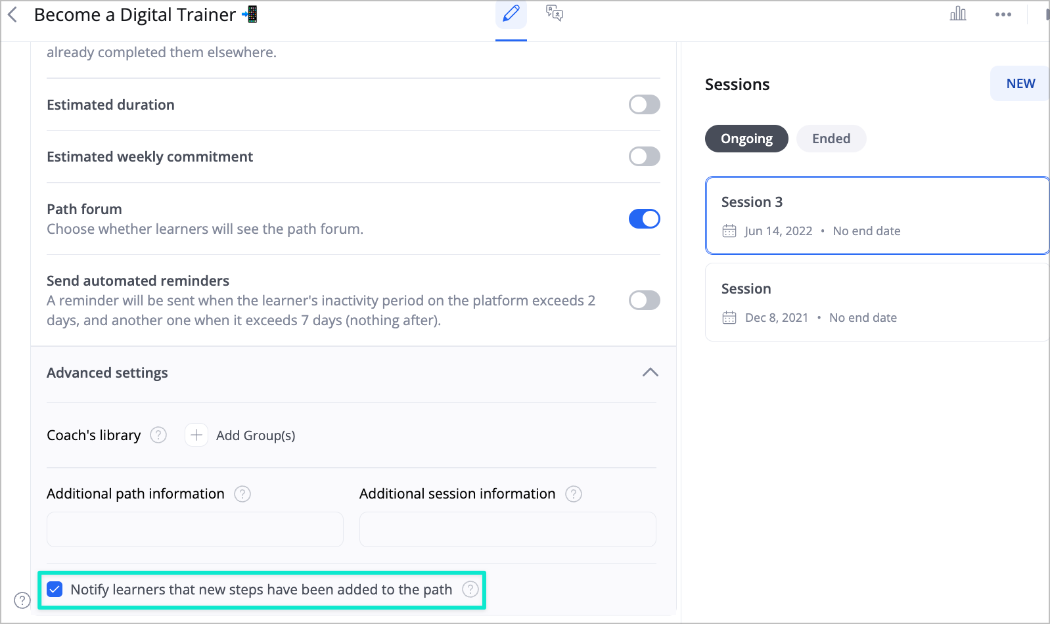The width and height of the screenshot is (1050, 624).
Task: Click the Additional path information field
Action: (195, 529)
